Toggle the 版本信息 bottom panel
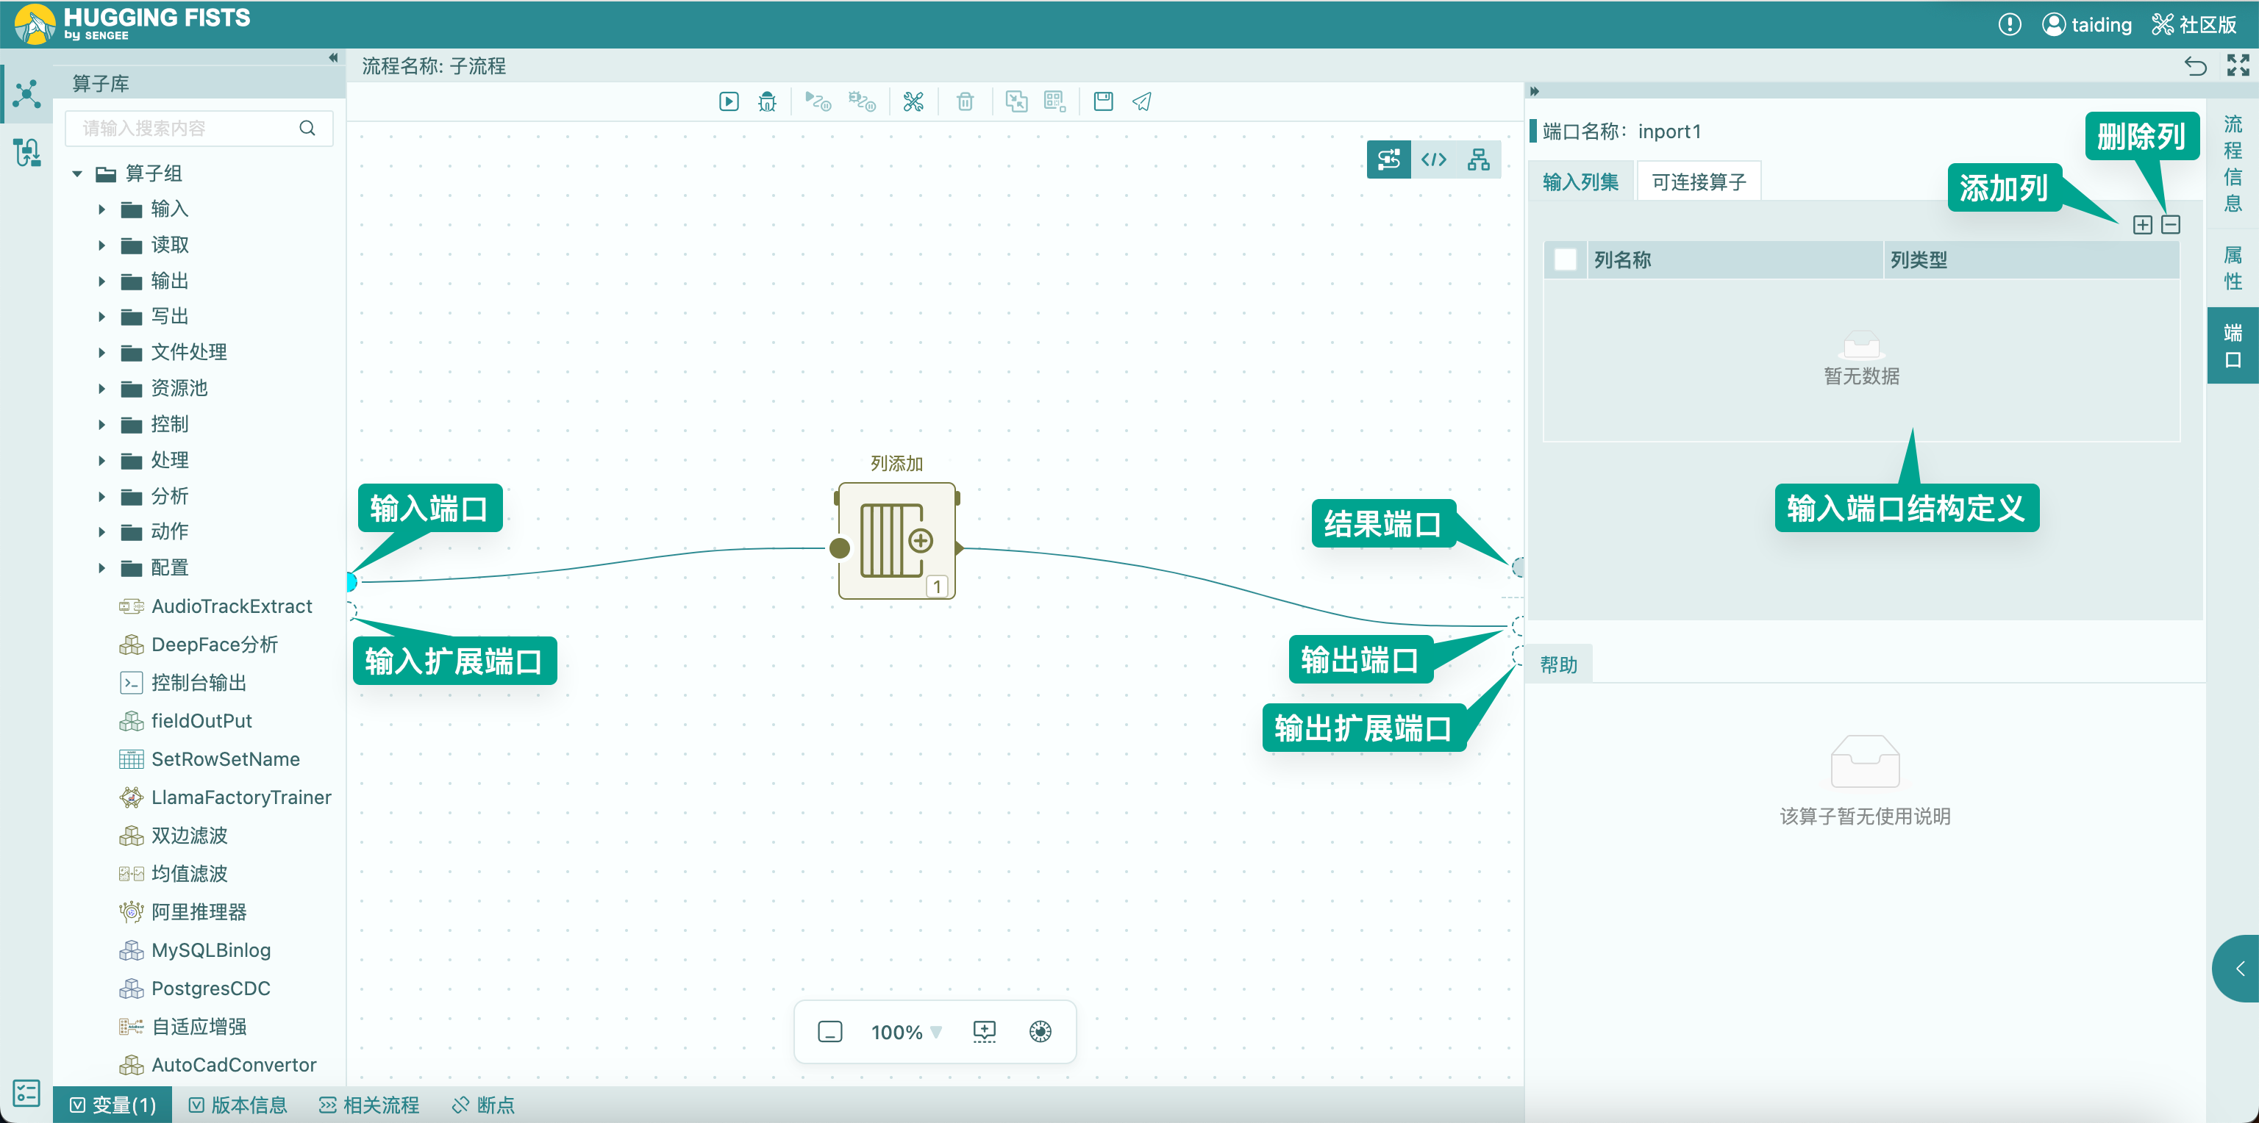 (x=238, y=1105)
